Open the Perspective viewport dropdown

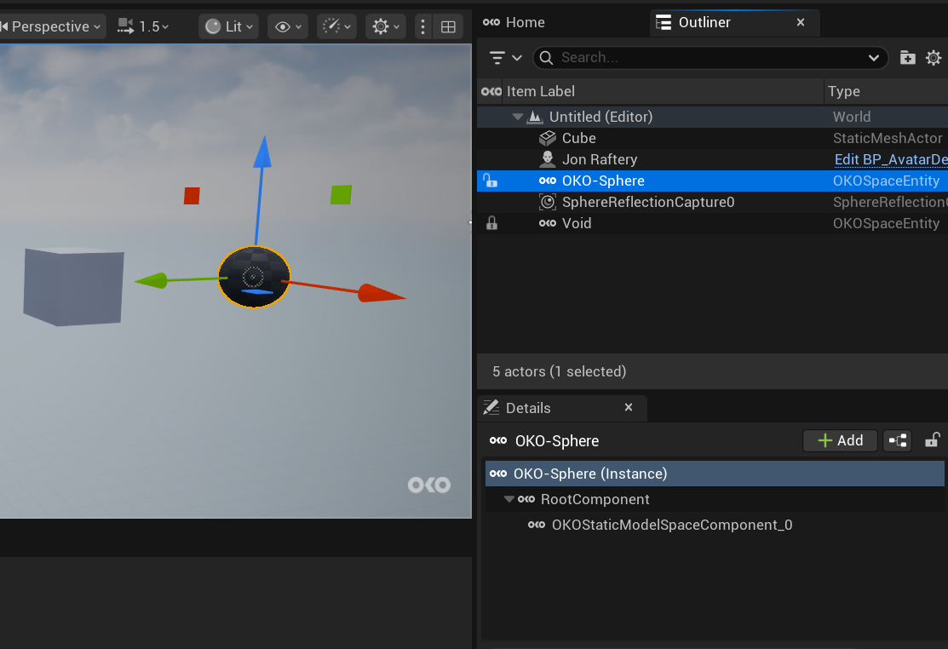[51, 26]
